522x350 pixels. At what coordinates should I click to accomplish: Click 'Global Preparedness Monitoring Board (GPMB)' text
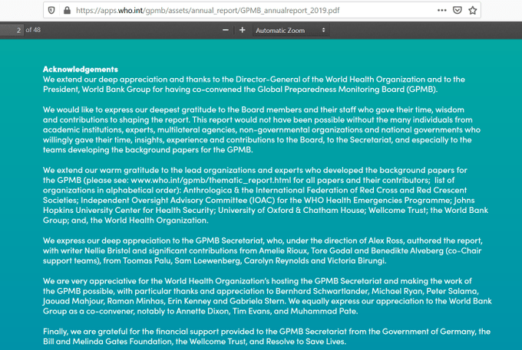346,90
